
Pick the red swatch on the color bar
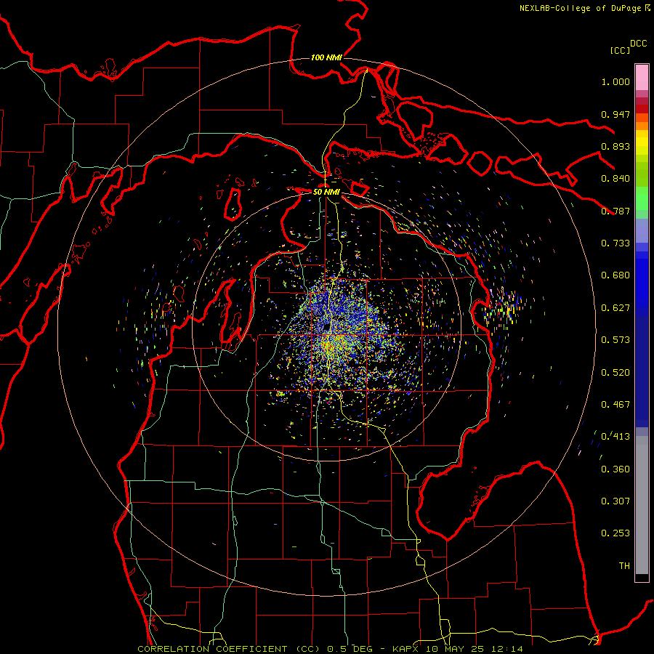point(642,109)
